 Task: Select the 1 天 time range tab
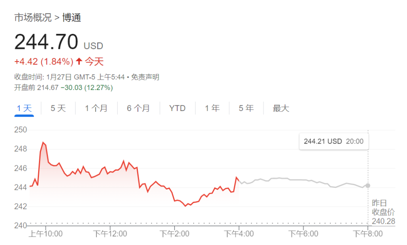pyautogui.click(x=24, y=108)
